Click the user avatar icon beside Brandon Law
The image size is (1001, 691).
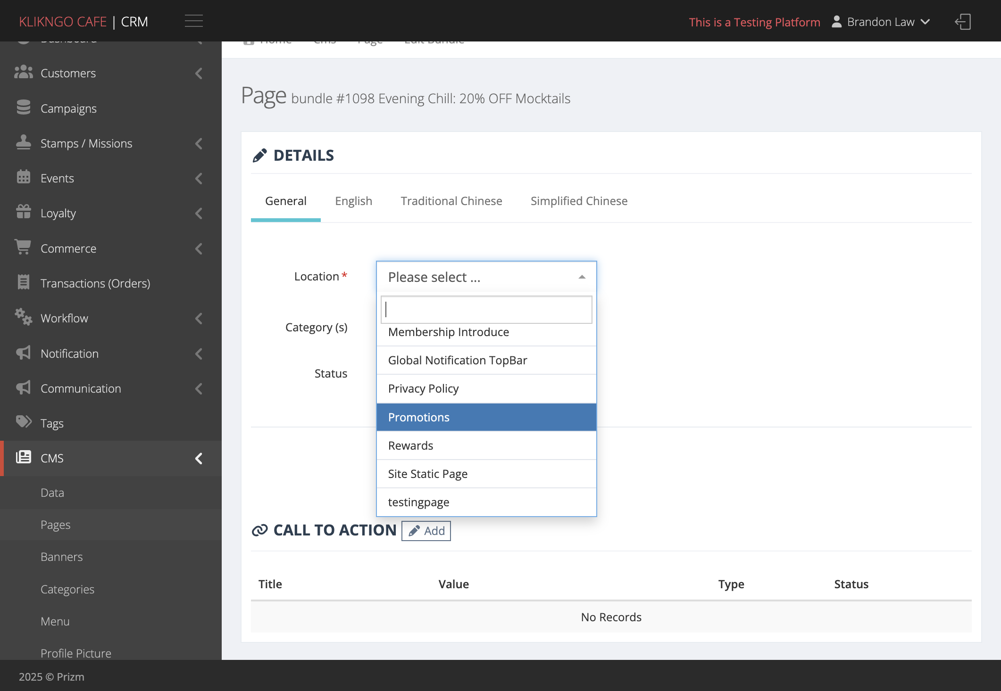[836, 22]
